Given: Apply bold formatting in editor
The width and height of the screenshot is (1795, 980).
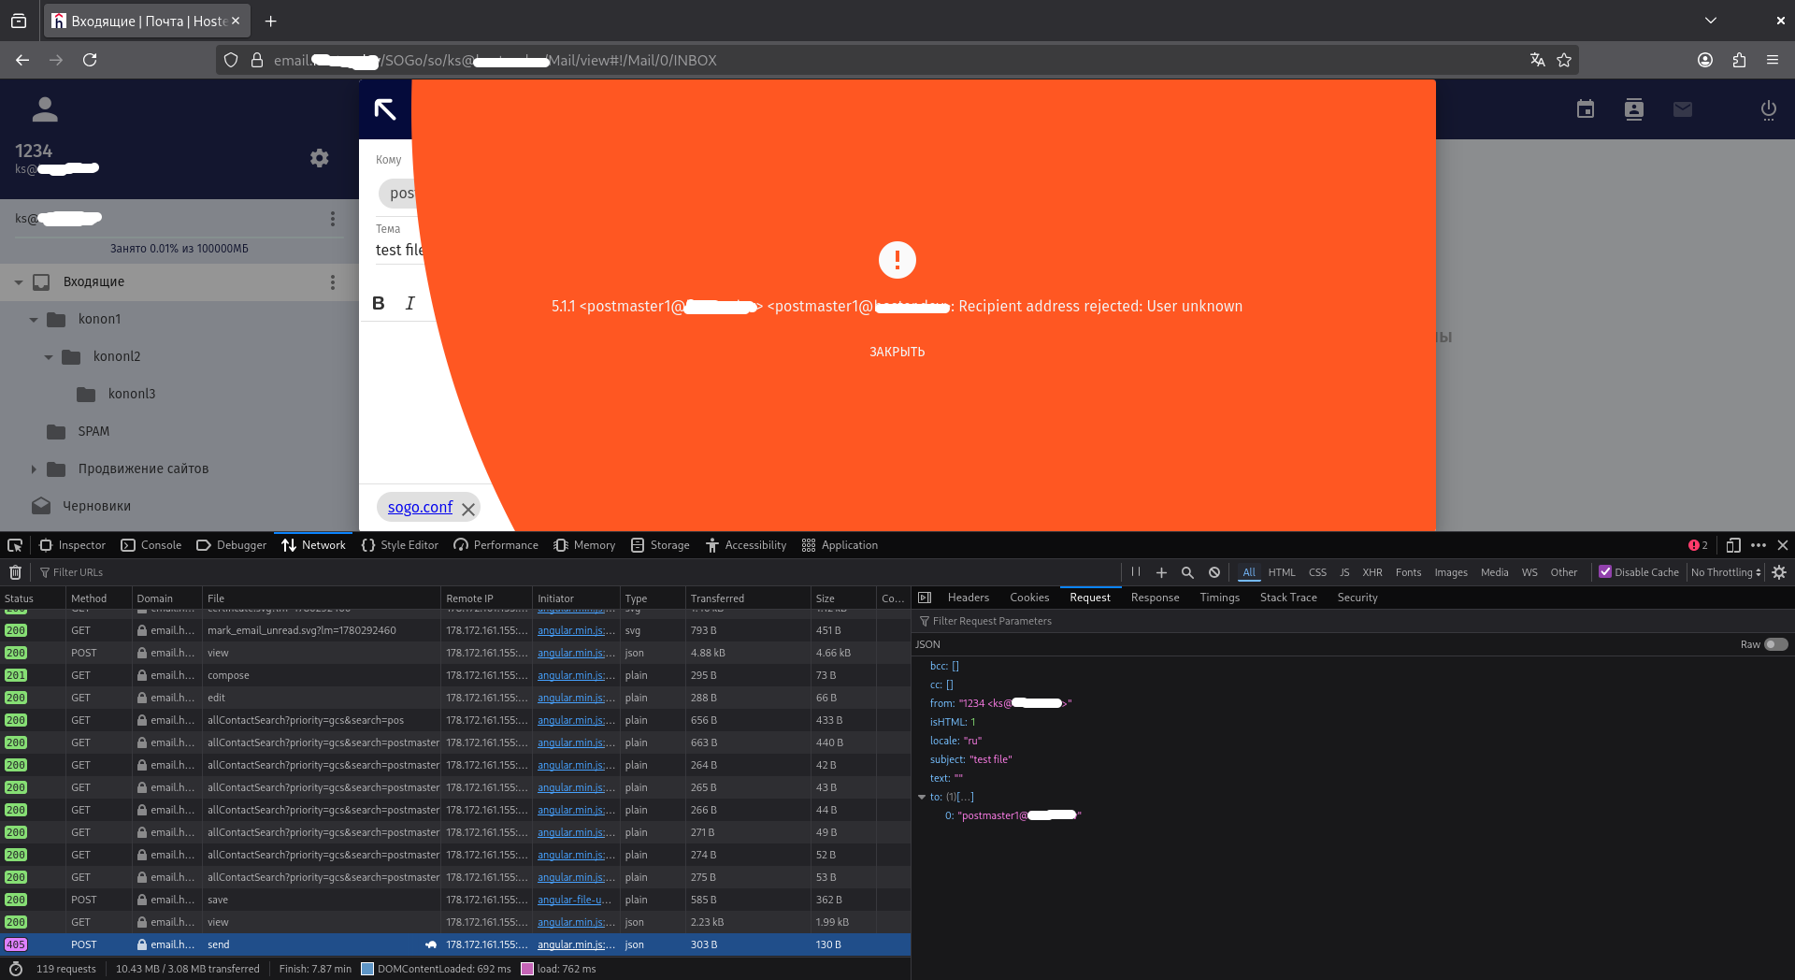Looking at the screenshot, I should (x=379, y=303).
